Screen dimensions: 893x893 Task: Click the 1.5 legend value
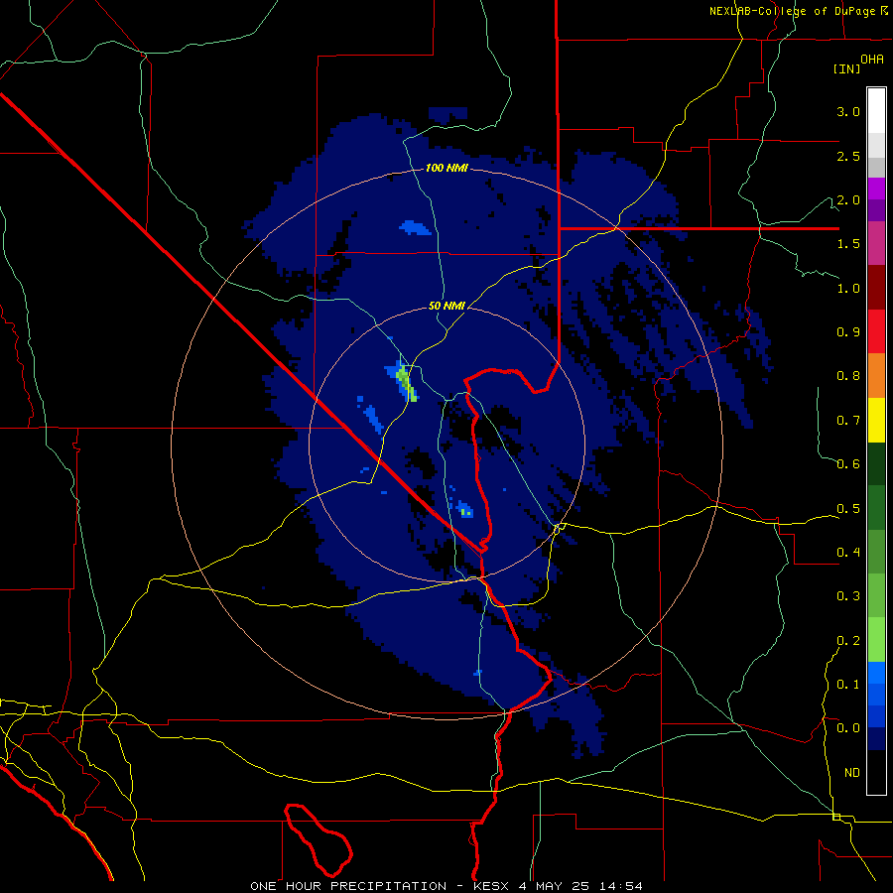click(848, 244)
